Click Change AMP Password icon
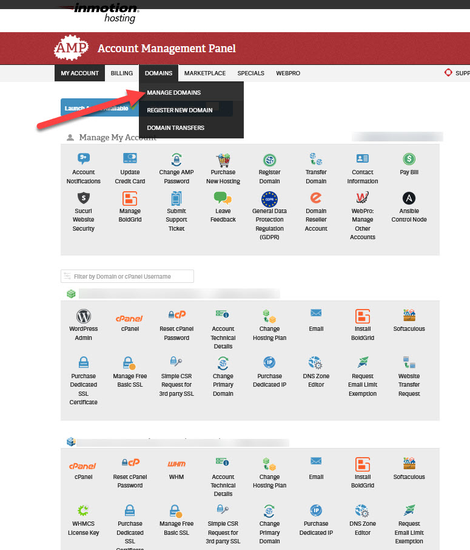 tap(176, 159)
